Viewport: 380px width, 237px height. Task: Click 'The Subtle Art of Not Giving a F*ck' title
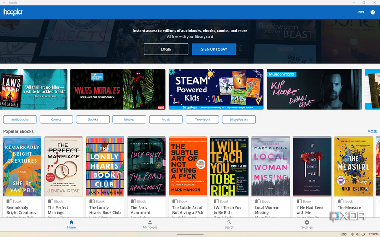point(187,210)
